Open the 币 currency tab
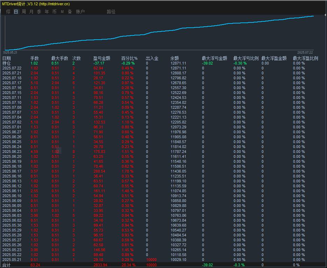Screen dimensions: 327x268 click(54, 12)
